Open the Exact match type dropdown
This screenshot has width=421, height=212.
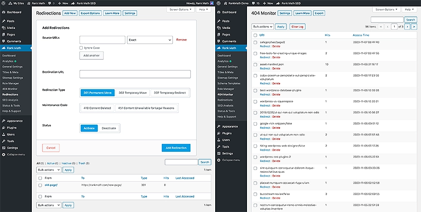coord(150,40)
